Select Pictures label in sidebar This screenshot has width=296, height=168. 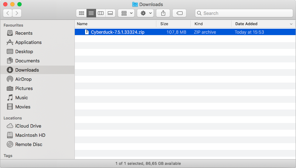pos(24,88)
